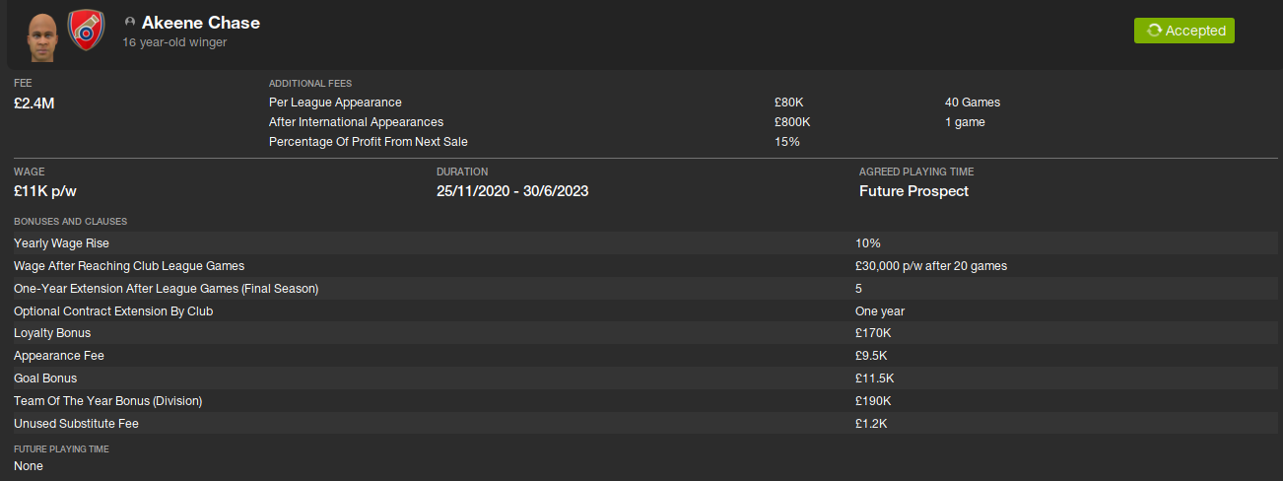This screenshot has height=481, width=1283.
Task: Click the Goal Bonus clause row
Action: [x=45, y=378]
